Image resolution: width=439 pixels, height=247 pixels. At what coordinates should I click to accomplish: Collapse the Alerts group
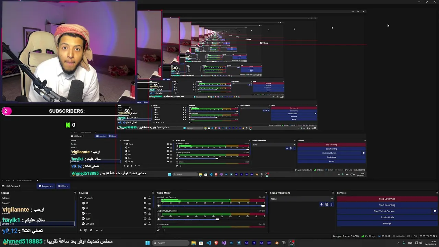(81, 198)
